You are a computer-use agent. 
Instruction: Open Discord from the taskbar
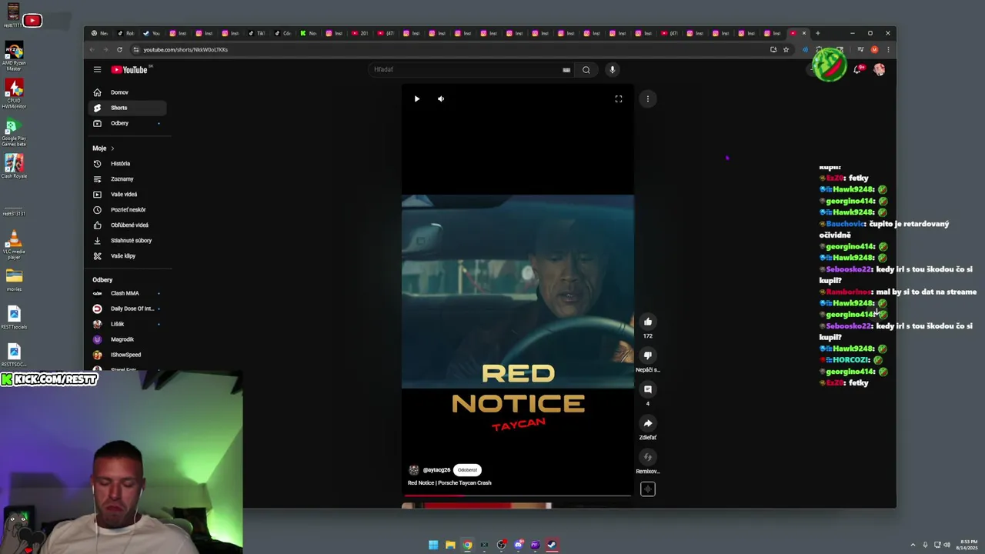(x=519, y=545)
